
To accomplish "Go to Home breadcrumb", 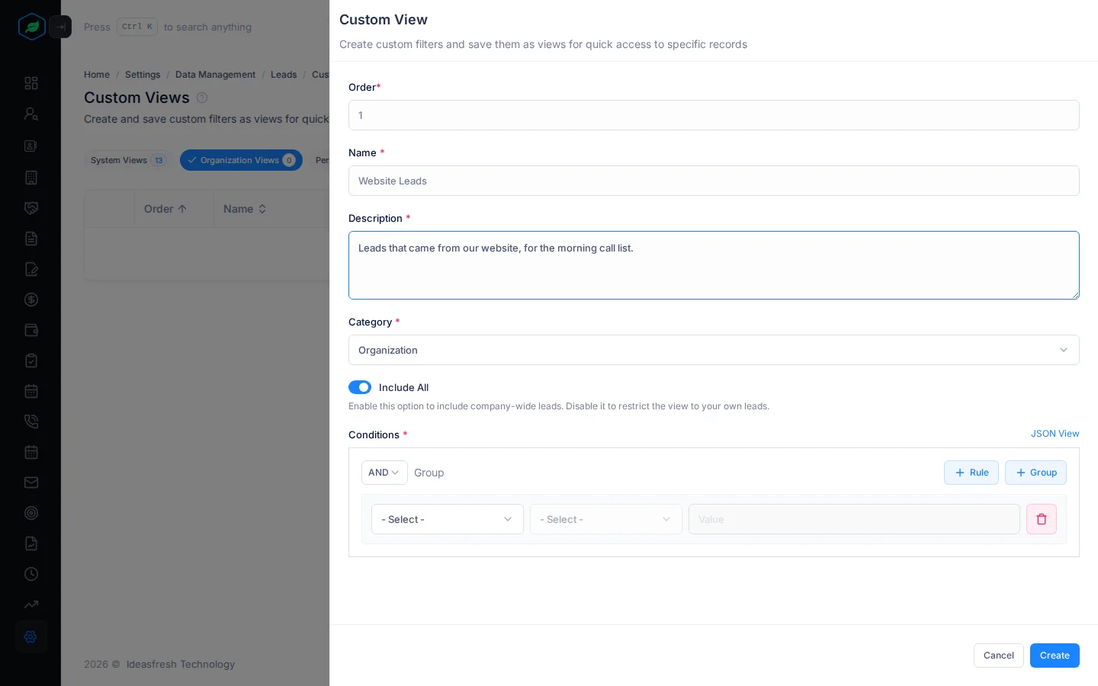I will click(97, 75).
